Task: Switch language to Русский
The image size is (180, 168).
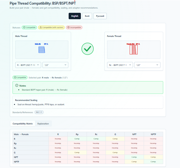Action: point(100,16)
